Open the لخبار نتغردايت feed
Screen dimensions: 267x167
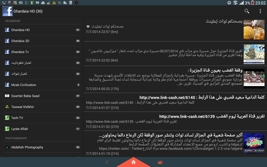[42, 63]
